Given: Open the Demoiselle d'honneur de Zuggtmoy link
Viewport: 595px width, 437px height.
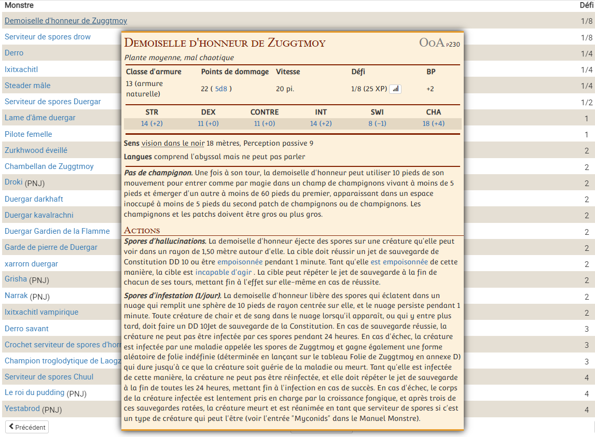Looking at the screenshot, I should click(66, 21).
